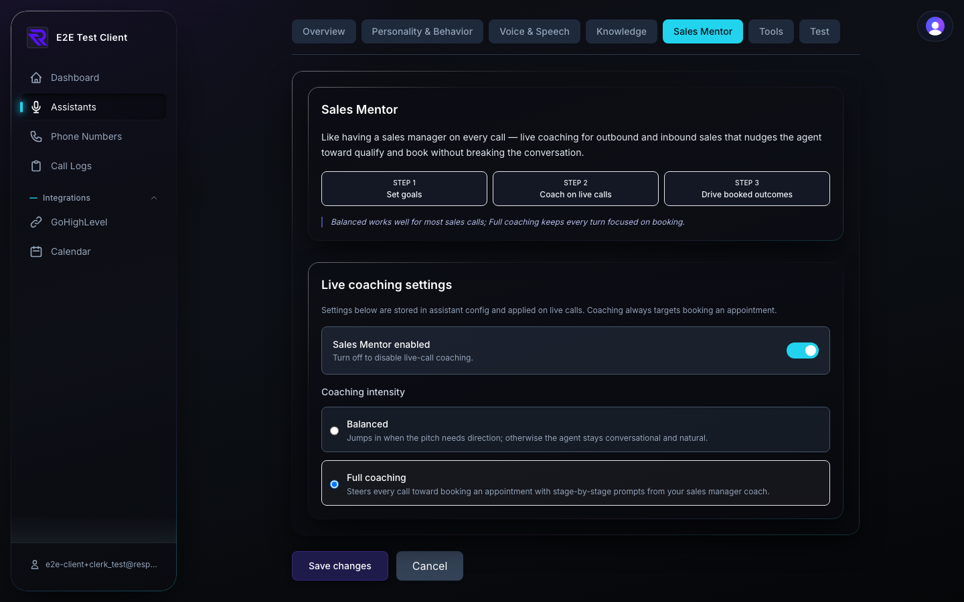
Task: Open Call Logs clipboard icon
Action: click(36, 166)
